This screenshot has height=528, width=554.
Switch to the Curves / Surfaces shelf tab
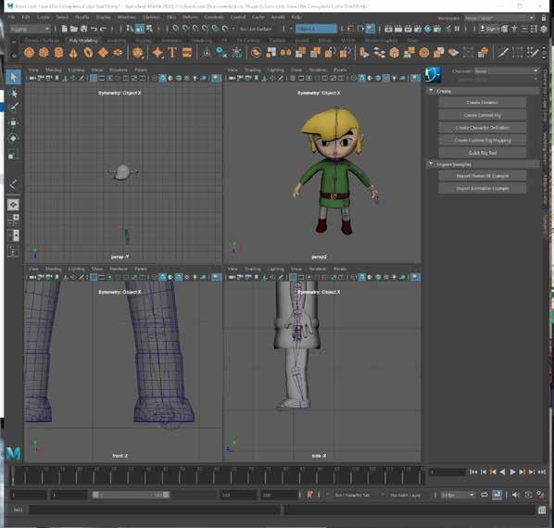click(42, 41)
